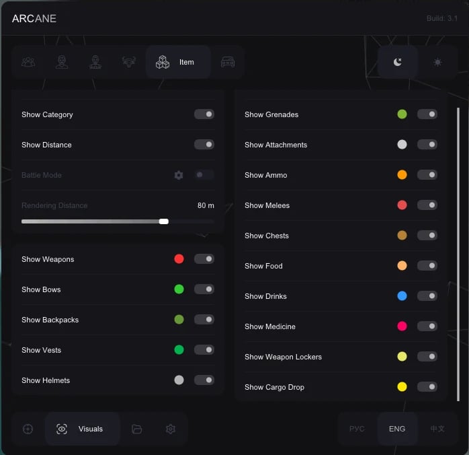The image size is (469, 455).
Task: Change the Show Melees color swatch
Action: [402, 205]
